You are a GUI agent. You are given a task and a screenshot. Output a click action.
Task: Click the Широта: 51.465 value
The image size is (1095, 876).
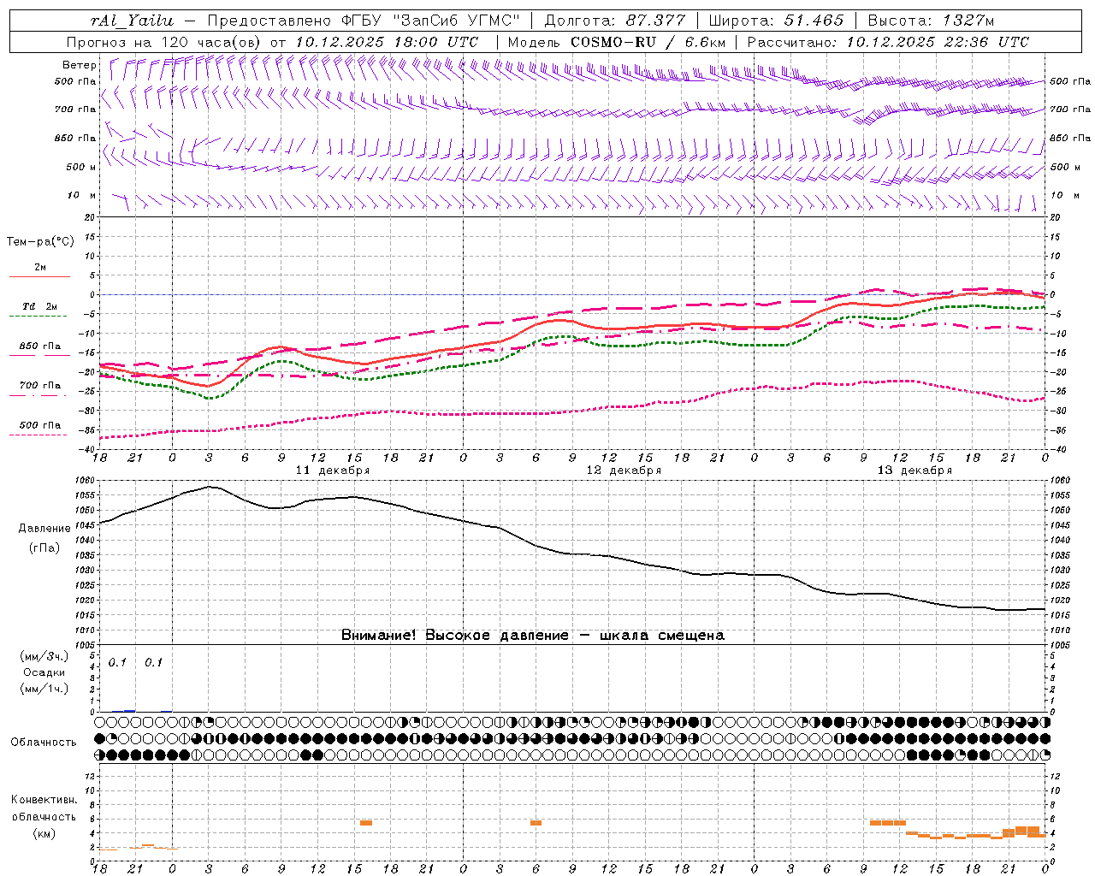[x=776, y=21]
